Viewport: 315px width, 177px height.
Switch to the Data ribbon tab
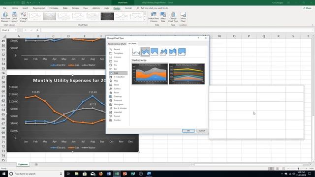(x=65, y=8)
